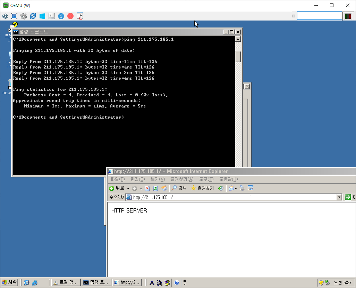356x288 pixels.
Task: Click Show Desktop quick launch icon
Action: click(x=27, y=282)
